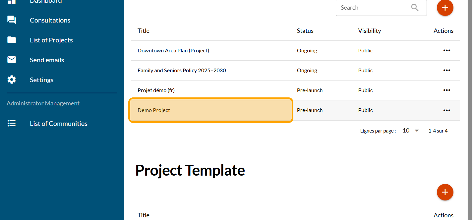Open actions menu for Family and Seniors Policy
This screenshot has height=220, width=473.
[446, 71]
